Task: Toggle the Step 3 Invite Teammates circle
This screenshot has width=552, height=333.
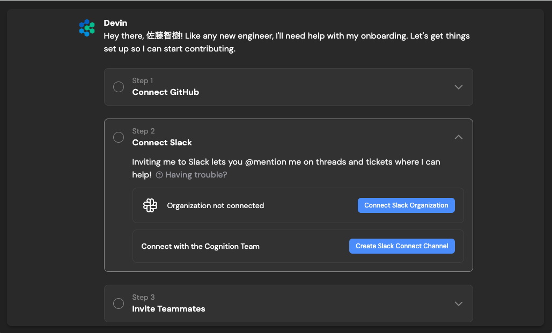Action: [119, 304]
